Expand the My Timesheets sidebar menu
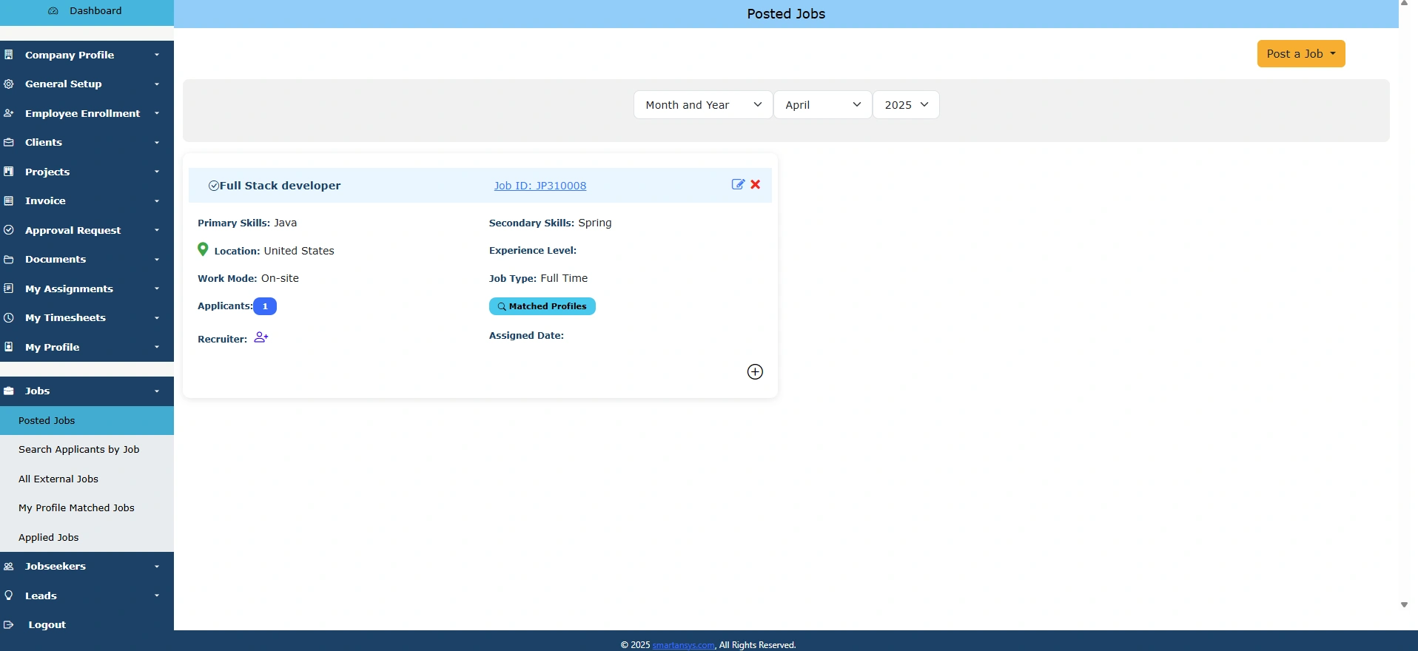This screenshot has width=1418, height=651. [x=87, y=317]
